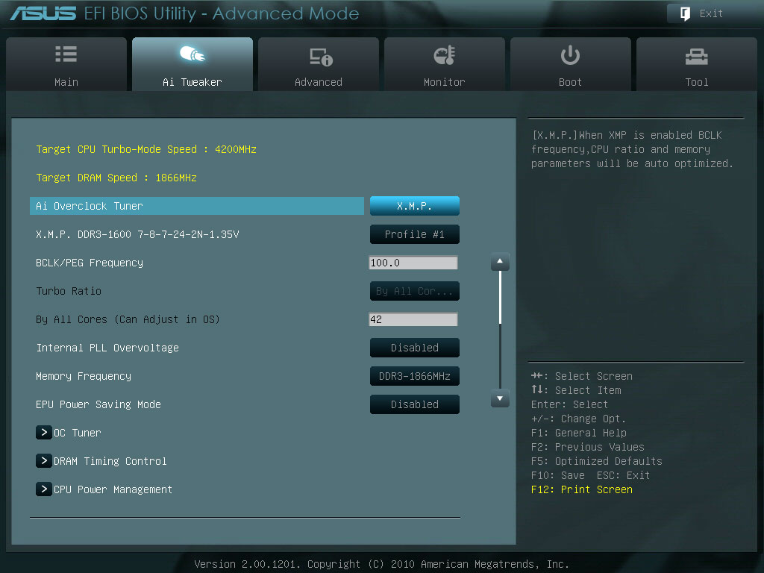Expand the CPU Power Management arrow

point(44,489)
